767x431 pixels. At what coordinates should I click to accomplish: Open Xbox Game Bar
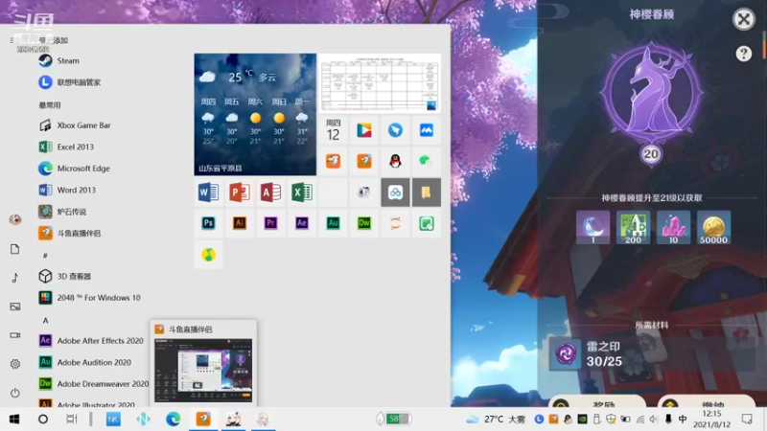coord(75,125)
